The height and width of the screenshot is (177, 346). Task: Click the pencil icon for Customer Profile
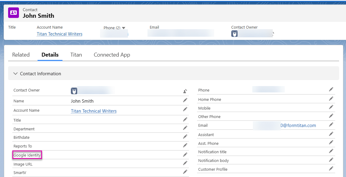point(331,169)
